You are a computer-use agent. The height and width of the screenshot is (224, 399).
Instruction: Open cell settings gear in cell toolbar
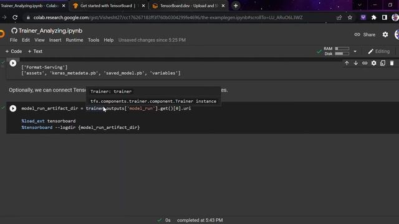[x=373, y=63]
